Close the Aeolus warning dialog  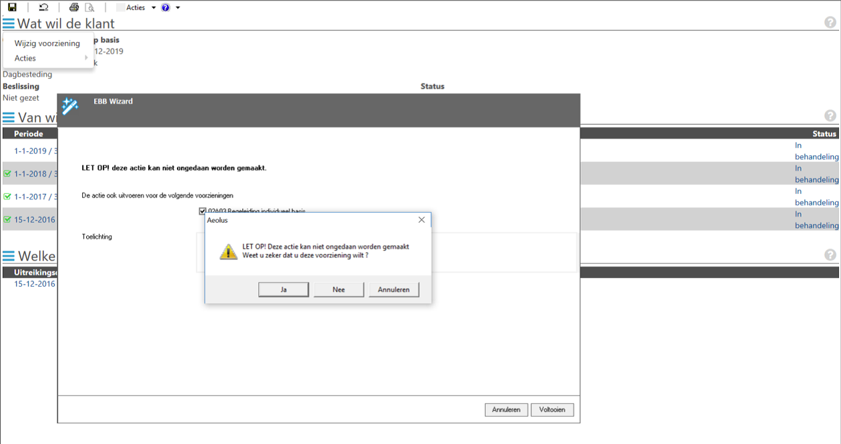click(x=421, y=220)
